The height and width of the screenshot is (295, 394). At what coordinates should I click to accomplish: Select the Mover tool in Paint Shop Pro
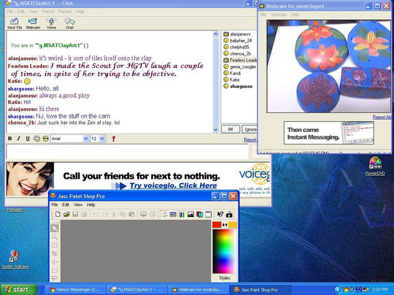click(54, 262)
